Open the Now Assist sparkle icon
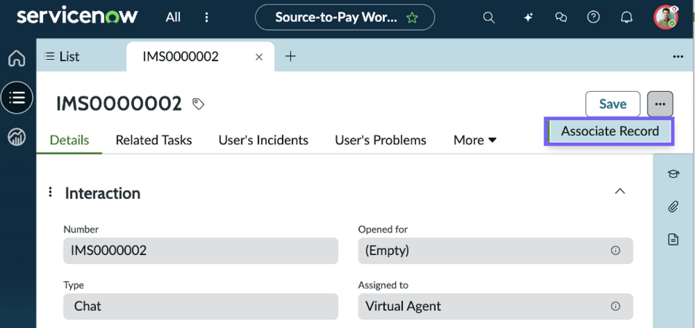Viewport: 696px width, 328px height. coord(528,17)
